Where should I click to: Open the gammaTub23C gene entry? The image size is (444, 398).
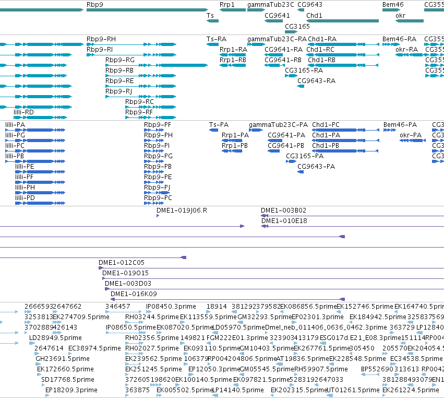coord(271,5)
